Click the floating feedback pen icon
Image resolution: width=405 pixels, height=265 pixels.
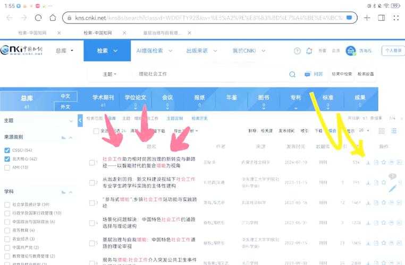[392, 189]
